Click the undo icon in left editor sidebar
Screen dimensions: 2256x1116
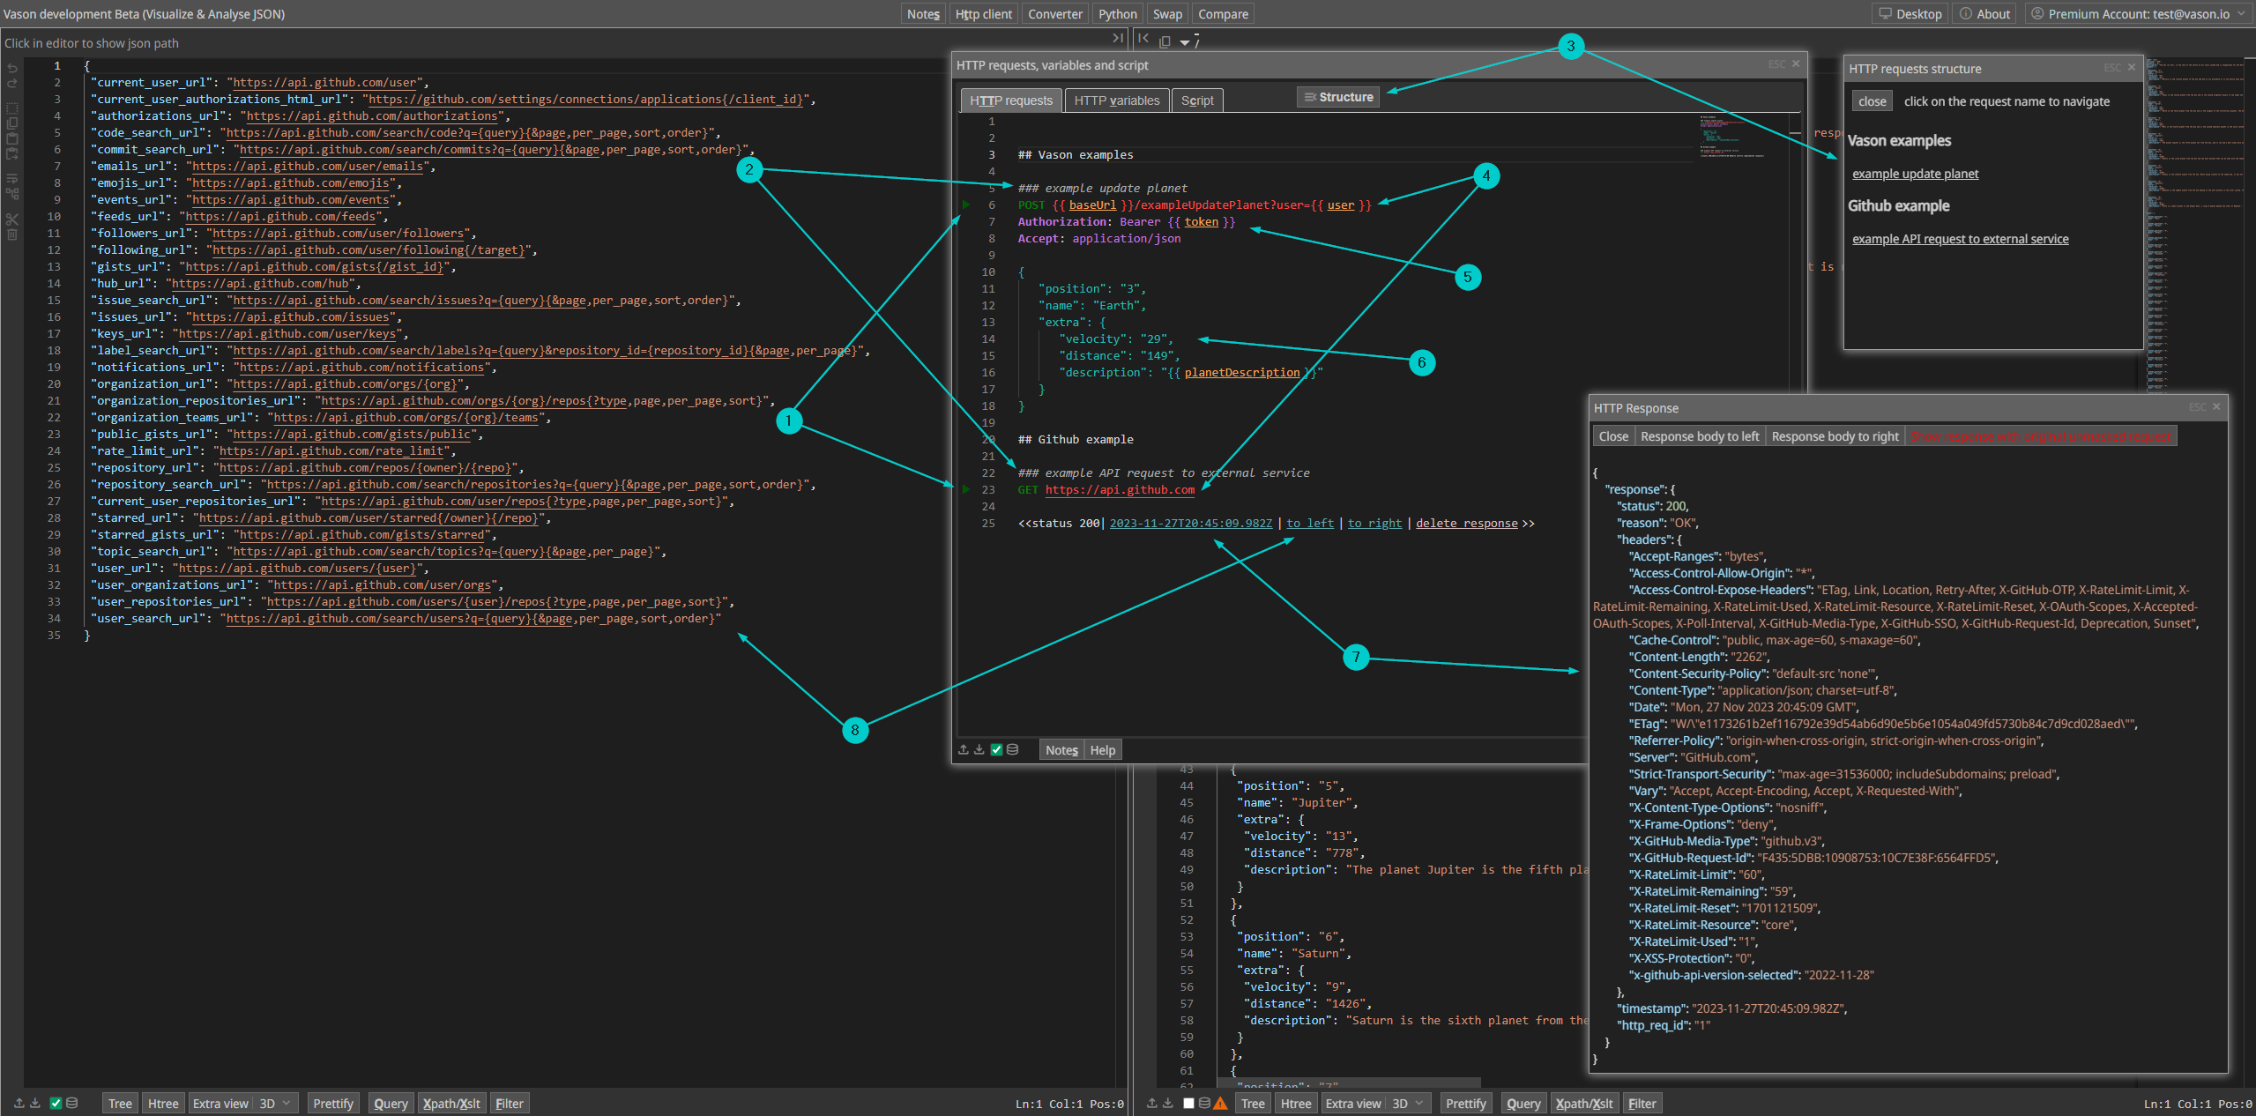click(12, 68)
